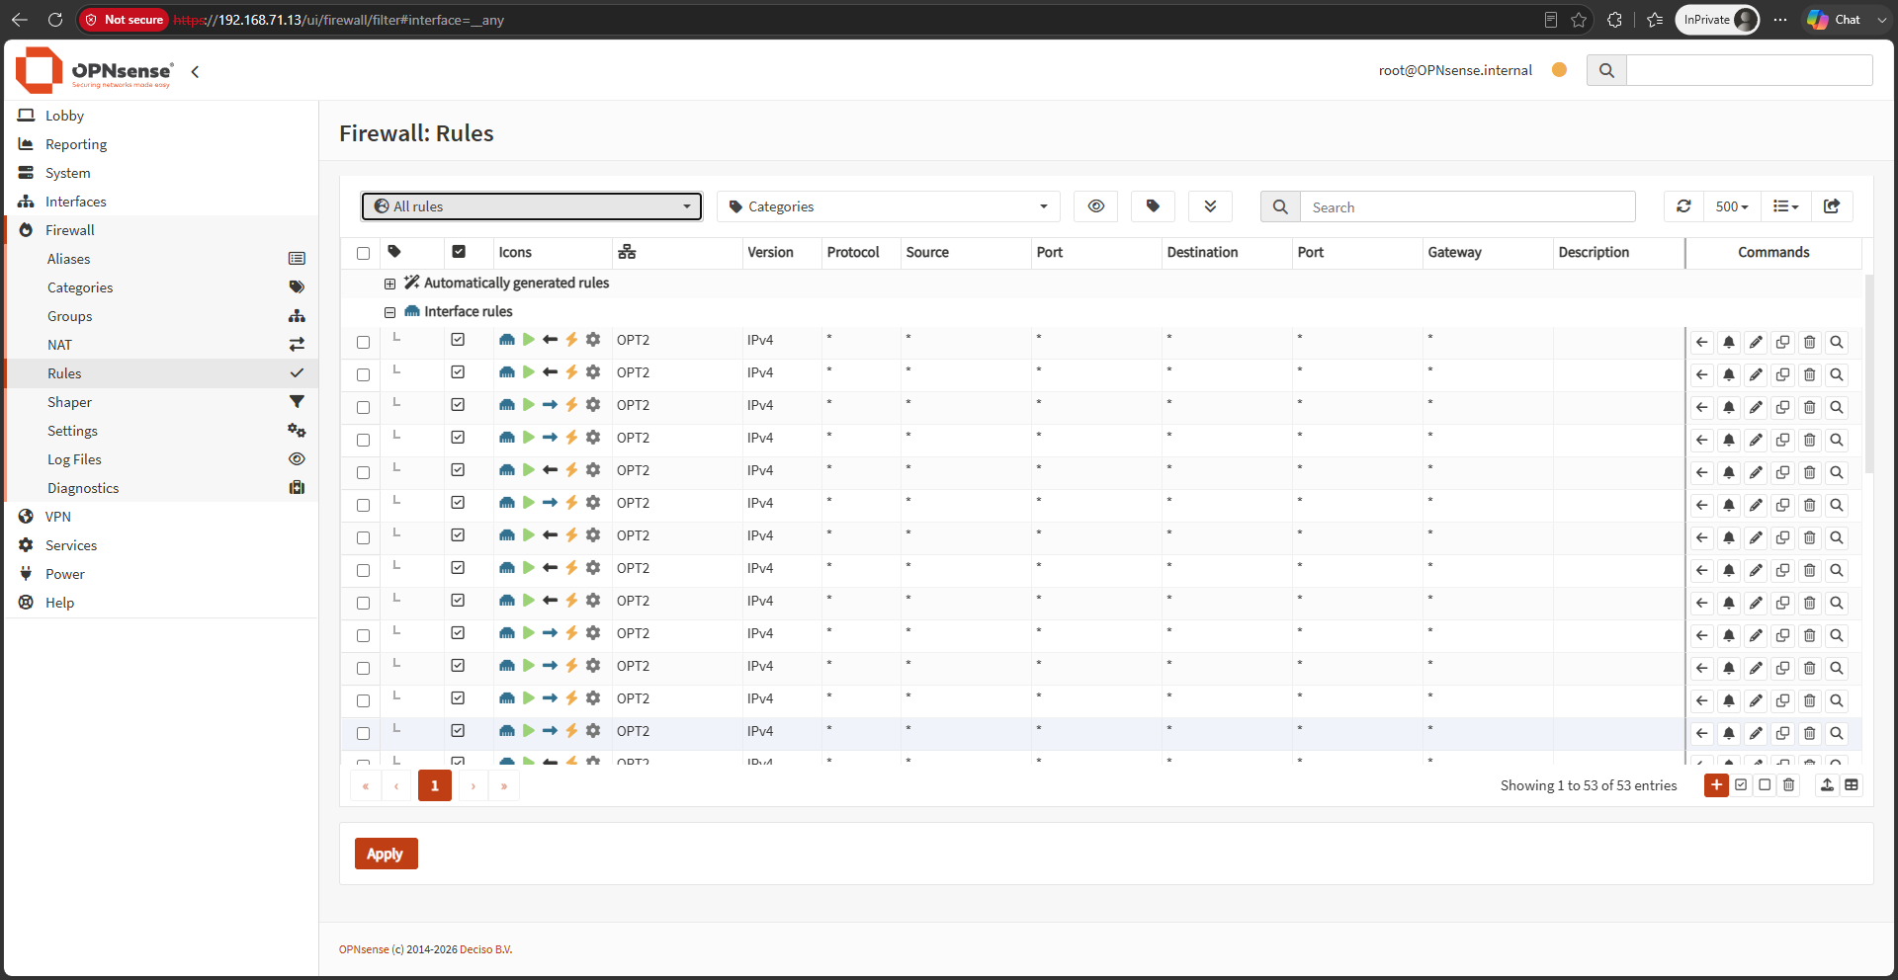This screenshot has height=980, width=1898.
Task: Go to first page with « button
Action: click(x=366, y=786)
